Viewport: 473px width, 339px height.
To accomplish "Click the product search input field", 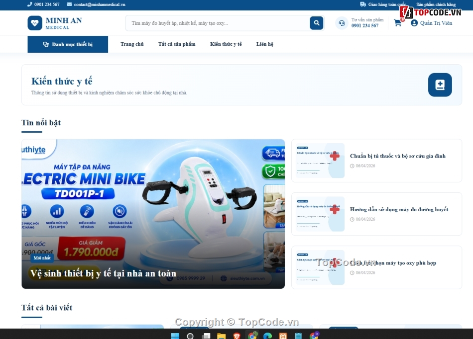I will (218, 23).
